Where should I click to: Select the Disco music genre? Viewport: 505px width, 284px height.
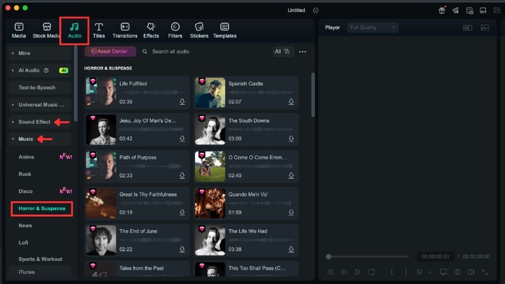[25, 191]
